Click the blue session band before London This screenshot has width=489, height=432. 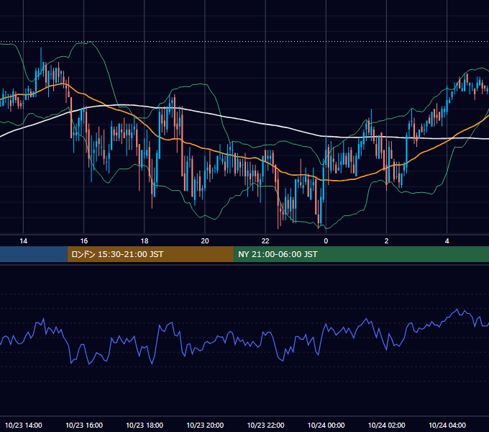click(x=34, y=254)
